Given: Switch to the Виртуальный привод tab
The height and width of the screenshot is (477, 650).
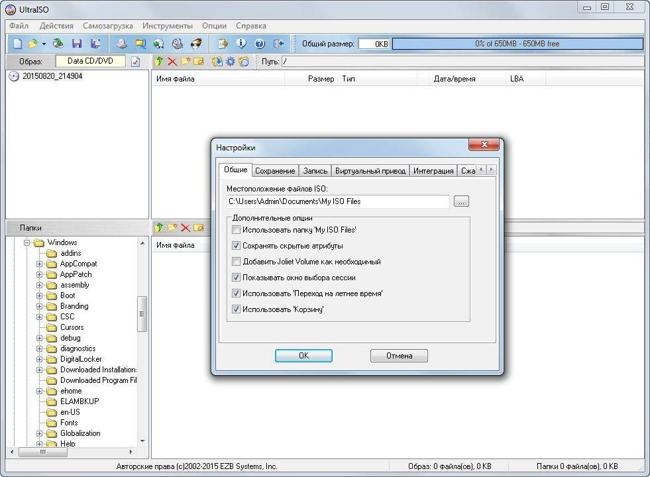Looking at the screenshot, I should (x=370, y=171).
